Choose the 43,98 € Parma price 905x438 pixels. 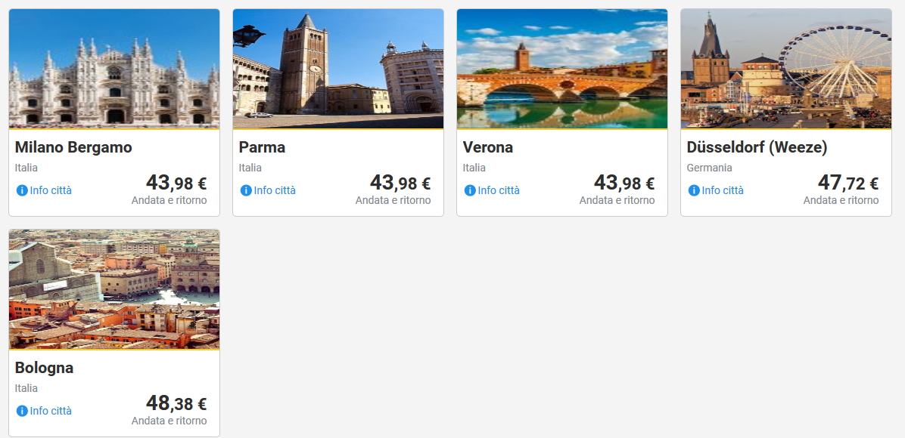(400, 183)
